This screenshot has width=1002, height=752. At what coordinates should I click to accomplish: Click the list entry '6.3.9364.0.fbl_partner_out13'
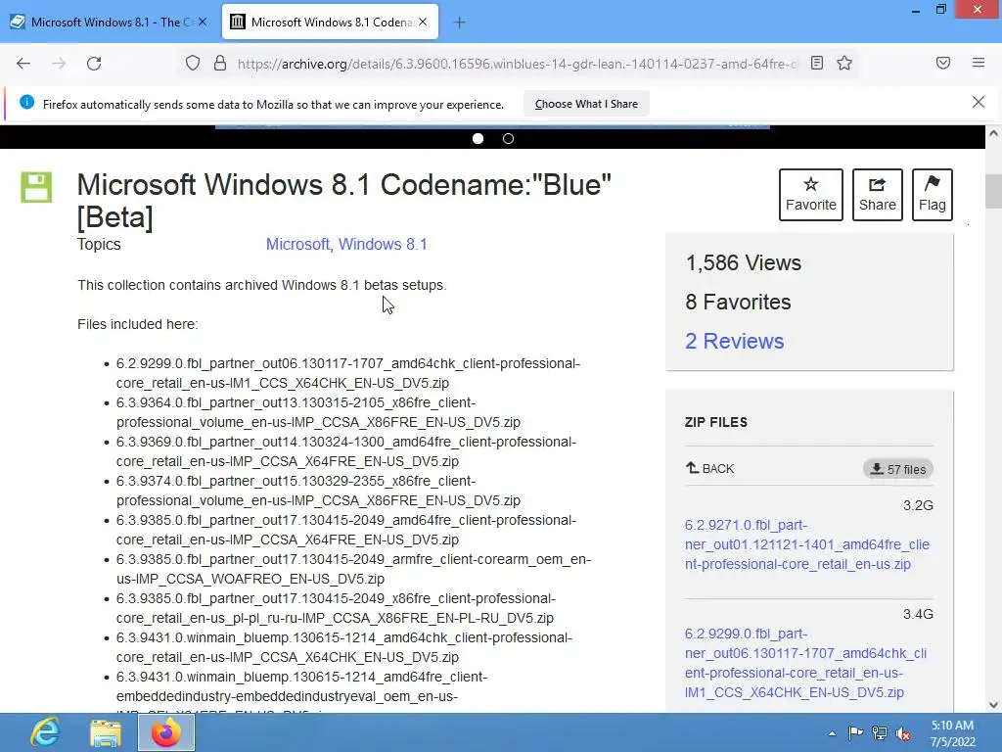pos(318,412)
